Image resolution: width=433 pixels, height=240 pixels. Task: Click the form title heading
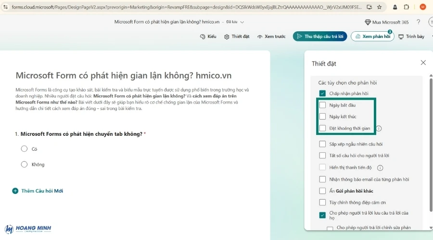(x=124, y=75)
